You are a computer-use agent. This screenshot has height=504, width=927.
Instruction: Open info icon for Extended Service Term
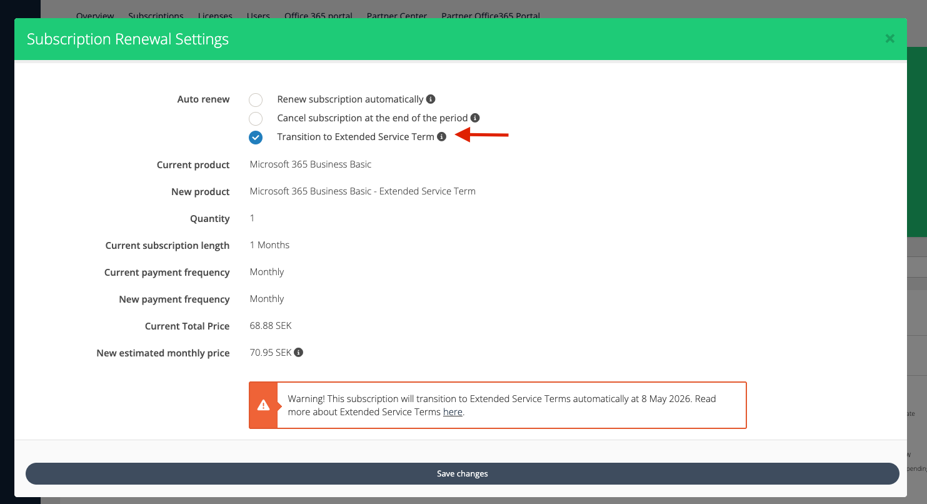441,137
